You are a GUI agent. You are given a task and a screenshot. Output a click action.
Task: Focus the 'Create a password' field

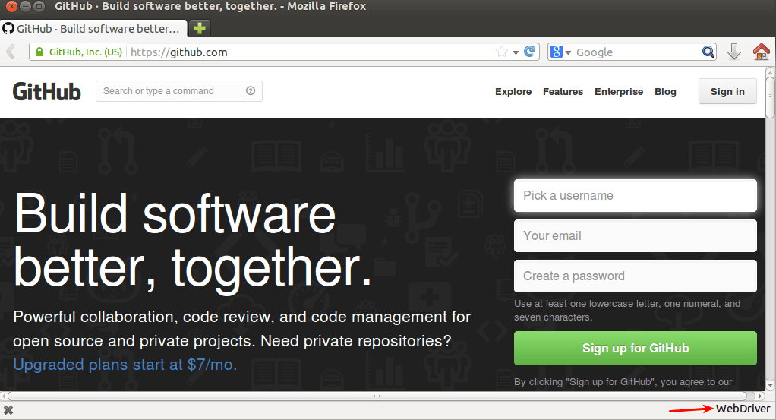[x=636, y=276]
